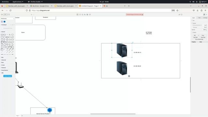Expand the Entity Relation shapes section
Screen dimensions: 208x117
[5, 70]
